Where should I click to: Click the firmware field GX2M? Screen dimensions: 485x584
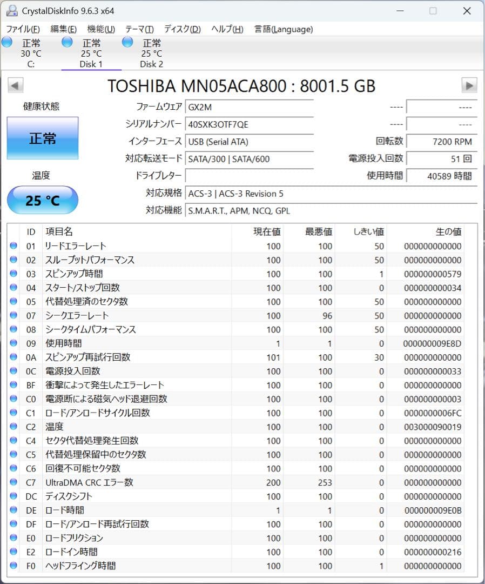(x=249, y=107)
